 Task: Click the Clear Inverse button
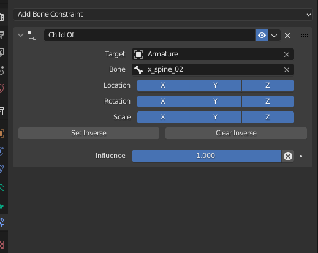[x=236, y=134]
